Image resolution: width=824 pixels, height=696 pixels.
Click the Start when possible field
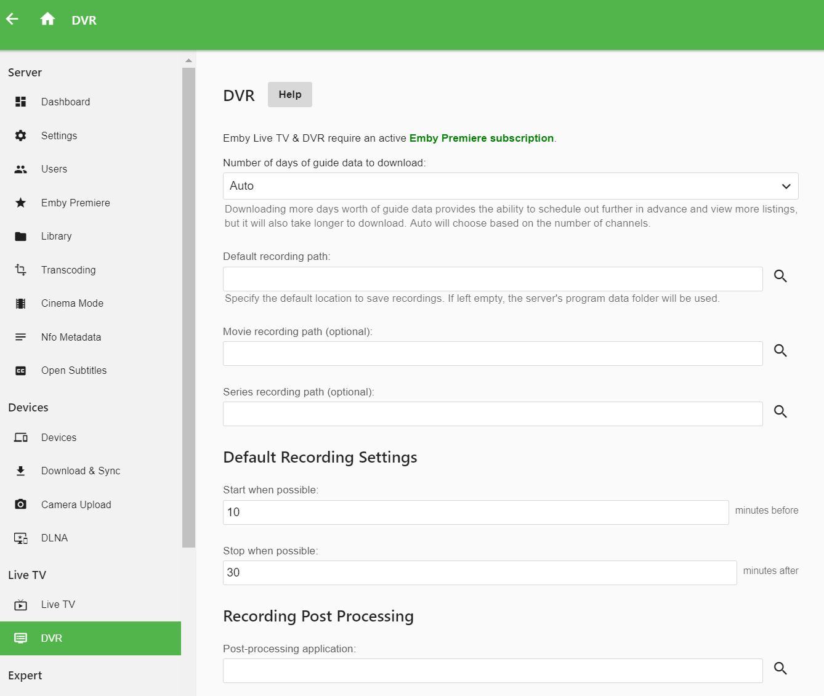pos(476,512)
